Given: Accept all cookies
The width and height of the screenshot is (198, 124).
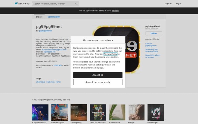Looking at the screenshot, I should pyautogui.click(x=98, y=75).
